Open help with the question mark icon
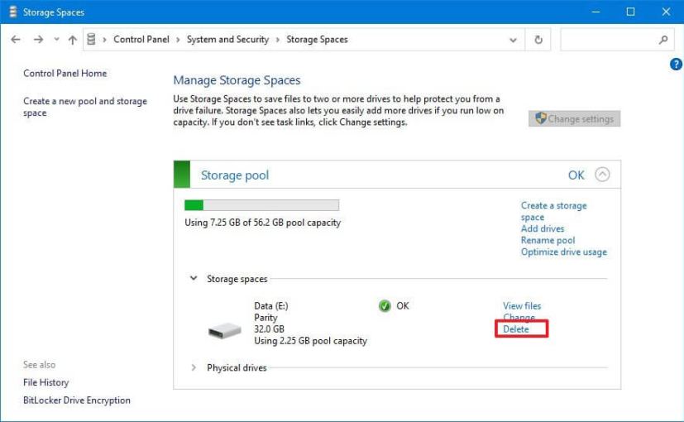The height and width of the screenshot is (422, 684). tap(676, 65)
